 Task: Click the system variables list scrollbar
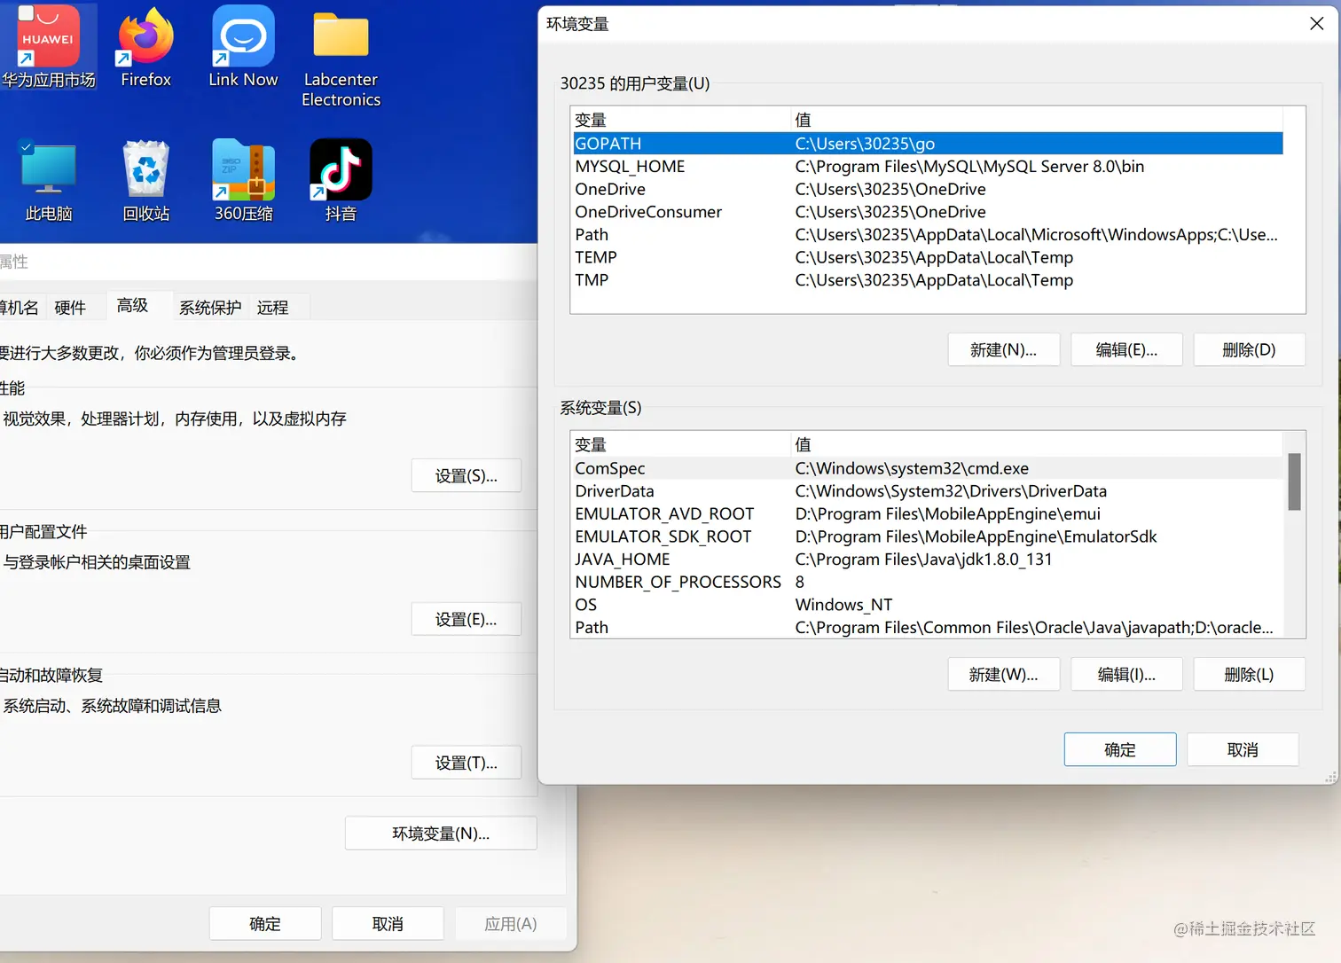(x=1294, y=481)
